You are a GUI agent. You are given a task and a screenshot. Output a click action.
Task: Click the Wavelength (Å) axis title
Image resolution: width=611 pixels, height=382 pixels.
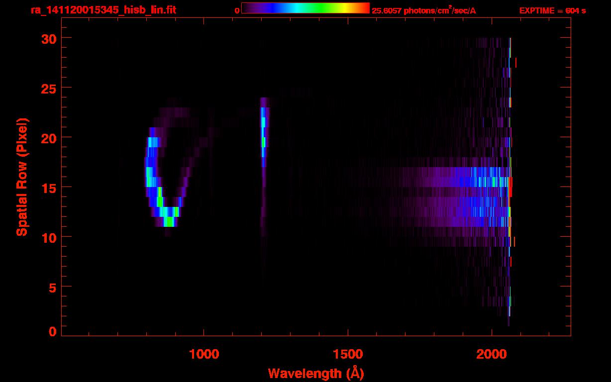pyautogui.click(x=316, y=373)
